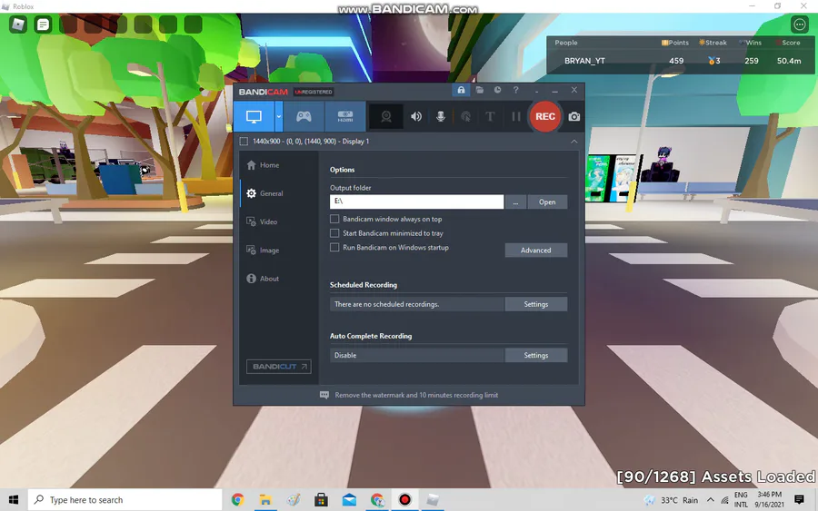The image size is (818, 511).
Task: Switch to game recording mode
Action: tap(304, 117)
